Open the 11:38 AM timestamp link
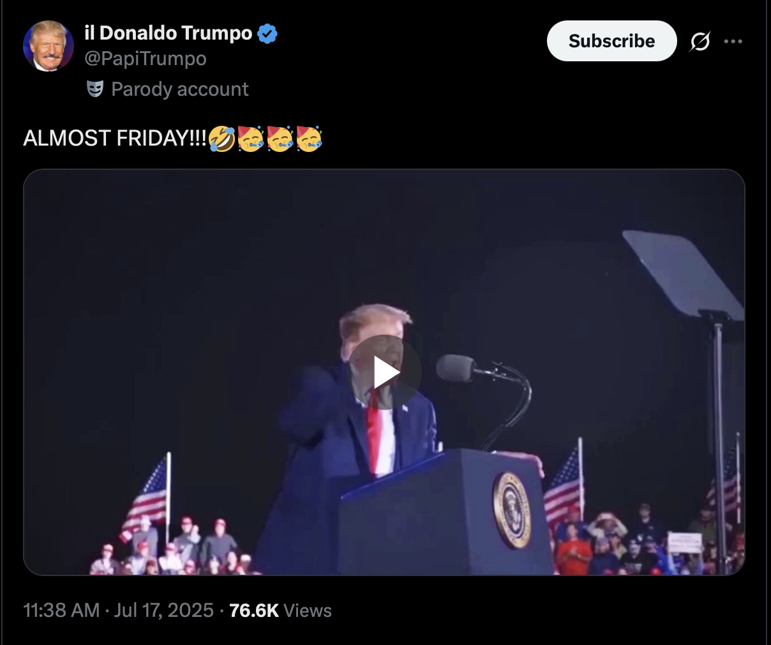 pos(61,611)
